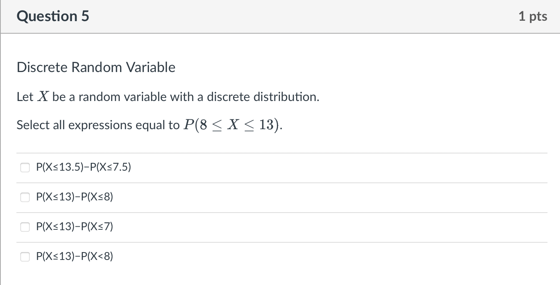560x285 pixels.
Task: Click the answer text P(X≤13)−P(X<8)
Action: point(74,256)
